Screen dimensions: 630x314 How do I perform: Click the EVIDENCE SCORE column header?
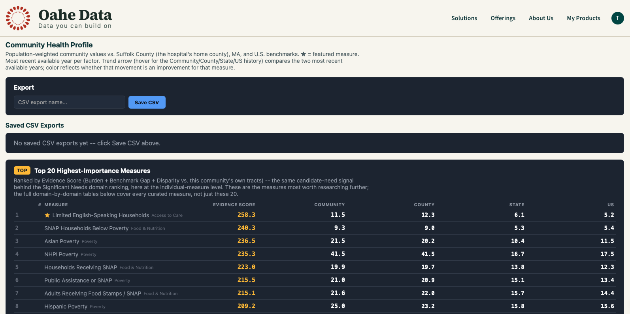coord(234,205)
